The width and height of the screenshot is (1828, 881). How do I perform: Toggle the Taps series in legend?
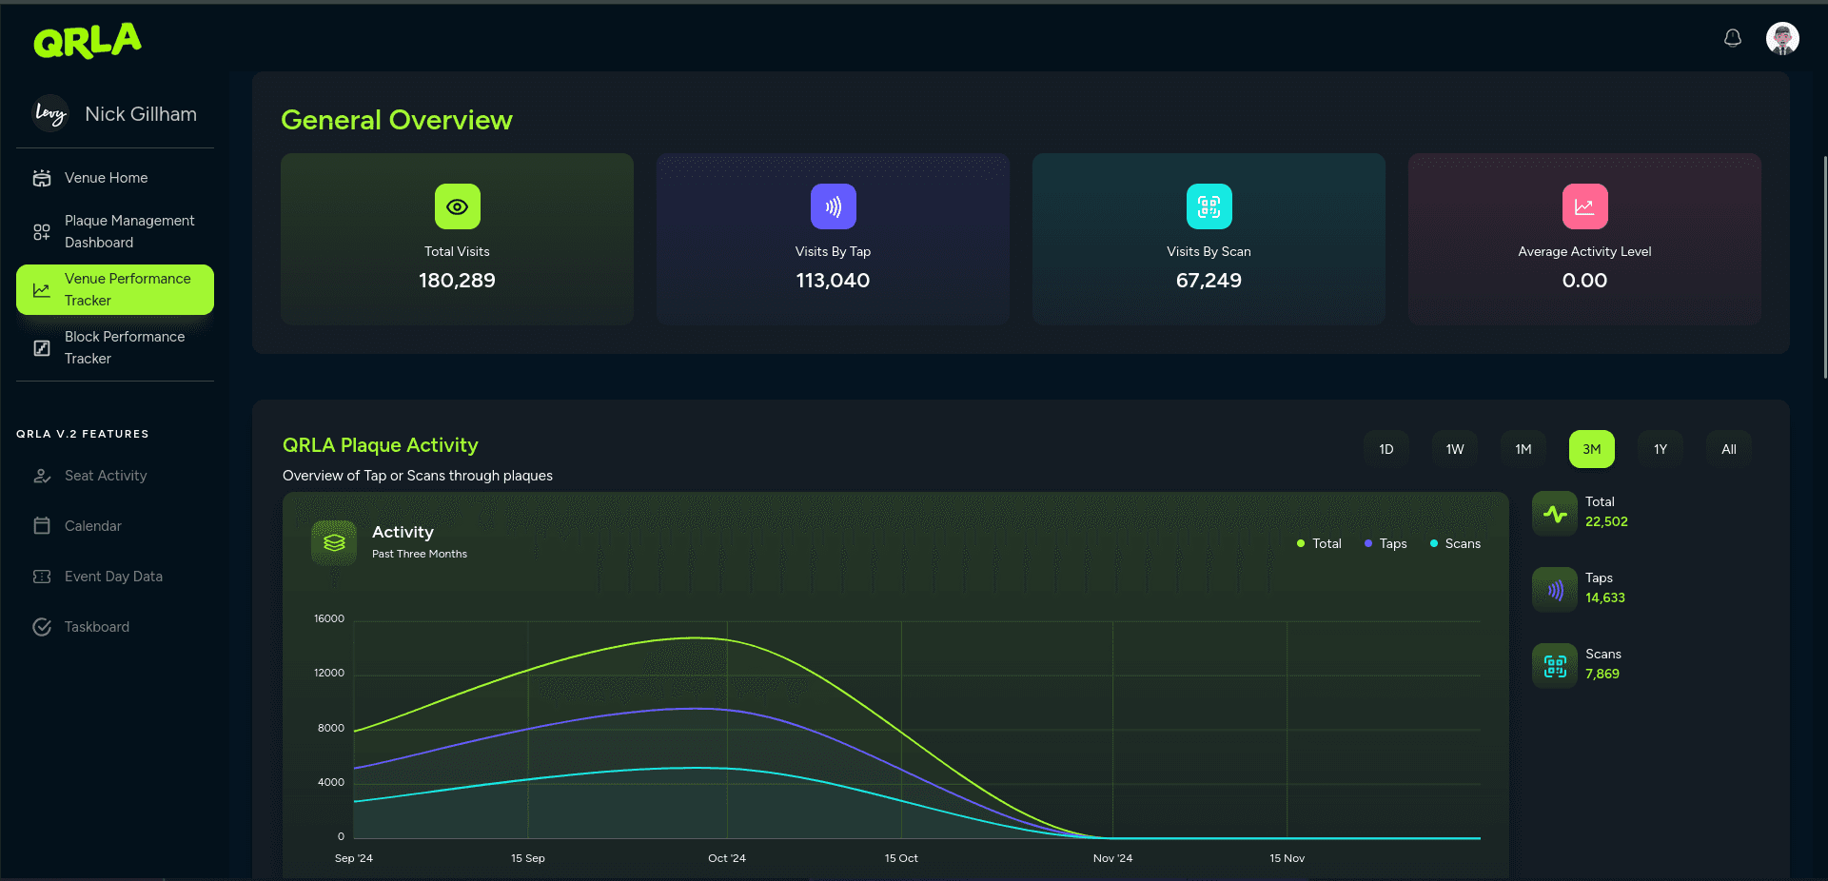[1386, 543]
